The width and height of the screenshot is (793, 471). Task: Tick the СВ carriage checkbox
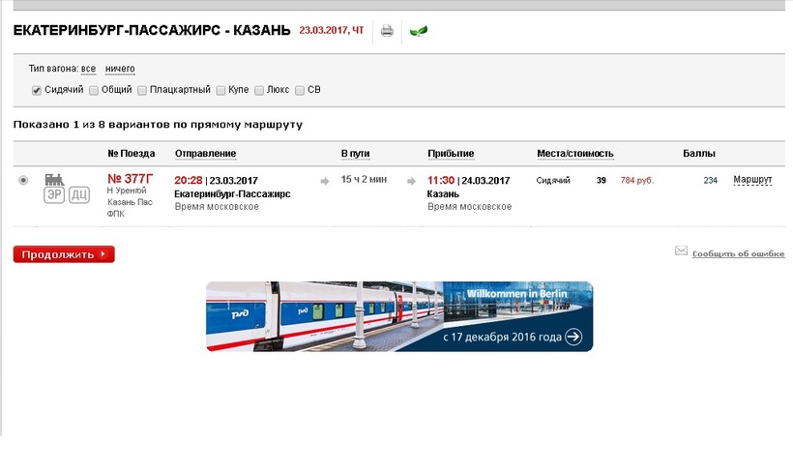(x=300, y=90)
